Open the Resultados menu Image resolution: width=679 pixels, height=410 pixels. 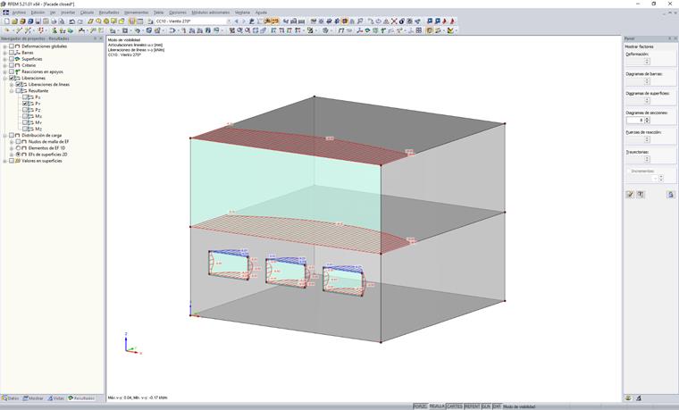[x=109, y=13]
